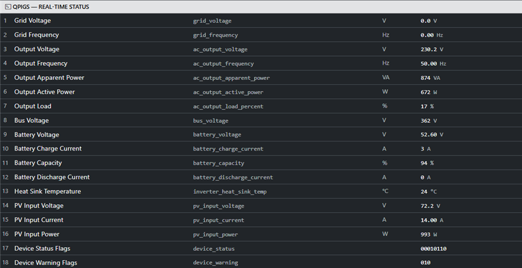Screen dimensions: 522x268
Task: Click the 'VA' unit in Apparent Power row
Action: pos(386,77)
